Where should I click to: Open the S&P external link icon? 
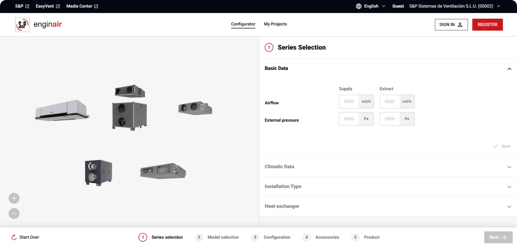(27, 6)
